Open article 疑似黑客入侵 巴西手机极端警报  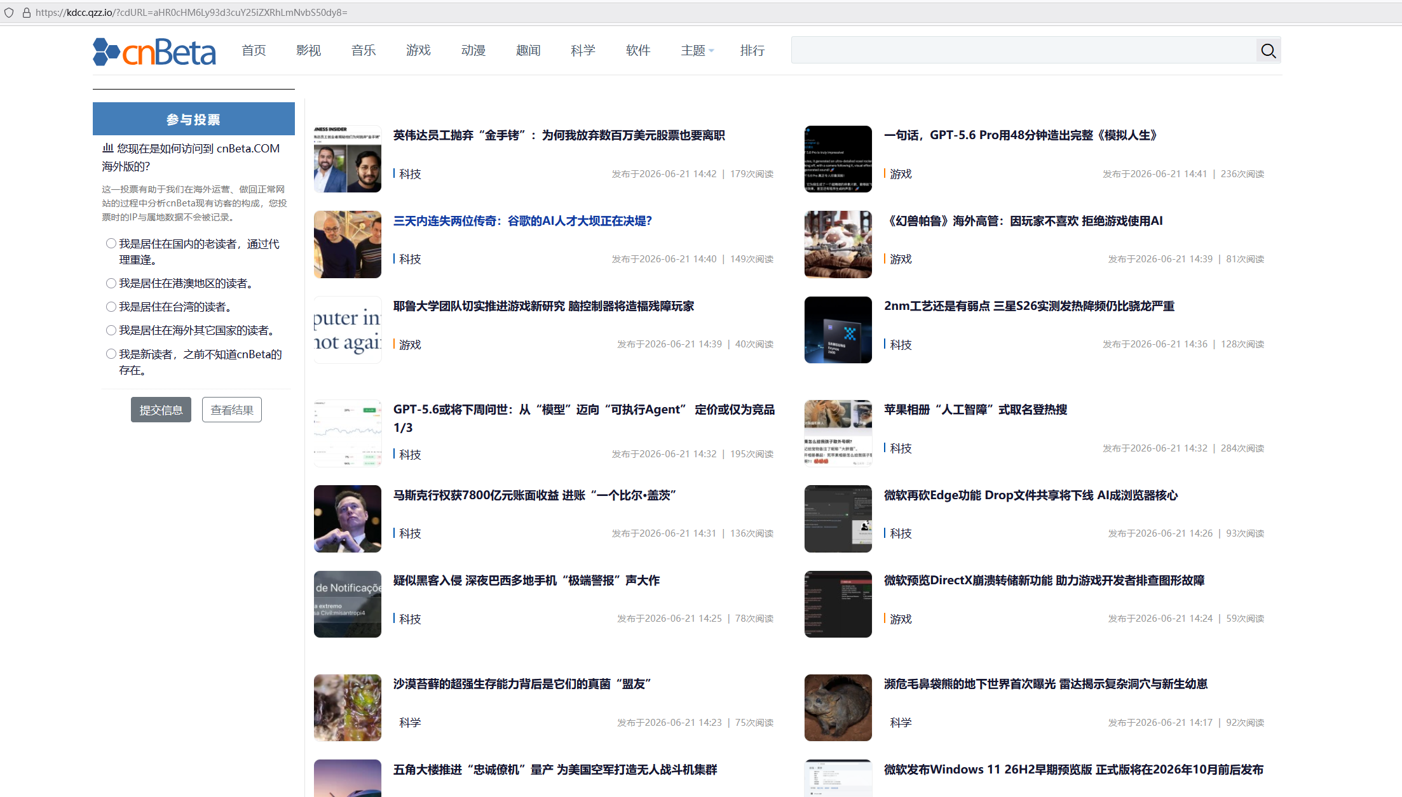tap(527, 580)
